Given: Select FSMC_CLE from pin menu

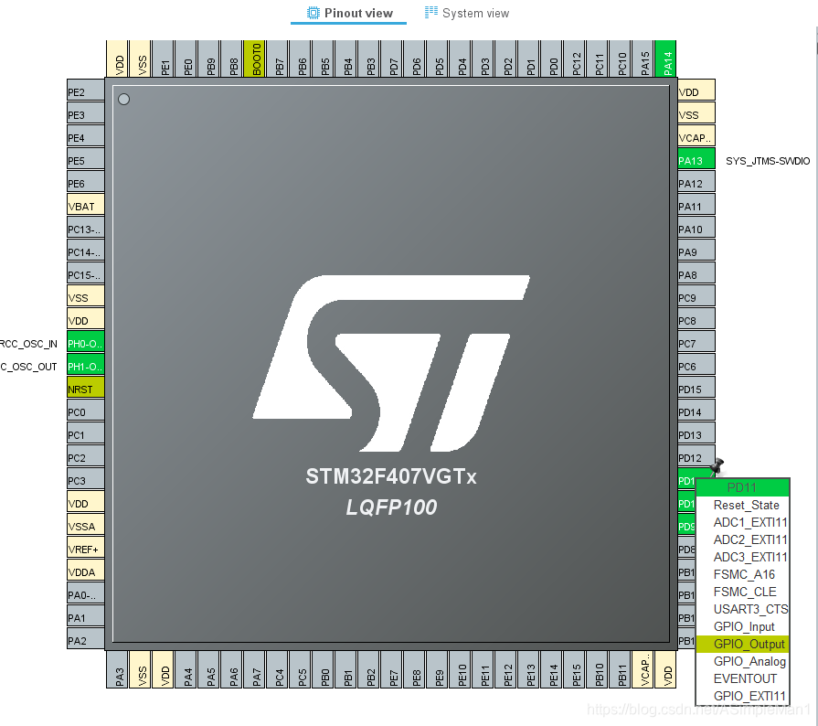Looking at the screenshot, I should [x=742, y=592].
